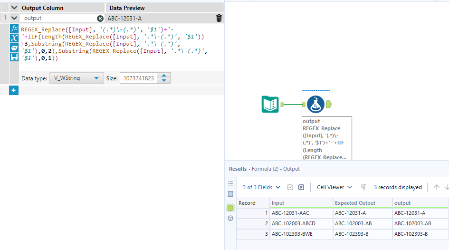Select the Formula flask tool on canvas

pyautogui.click(x=315, y=104)
